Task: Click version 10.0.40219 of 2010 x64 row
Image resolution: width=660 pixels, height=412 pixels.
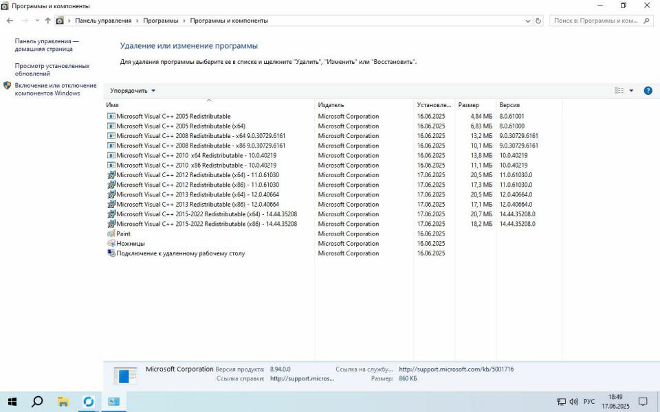Action: [x=514, y=155]
